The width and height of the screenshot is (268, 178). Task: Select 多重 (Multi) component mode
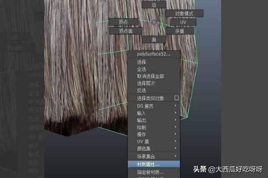pyautogui.click(x=180, y=31)
